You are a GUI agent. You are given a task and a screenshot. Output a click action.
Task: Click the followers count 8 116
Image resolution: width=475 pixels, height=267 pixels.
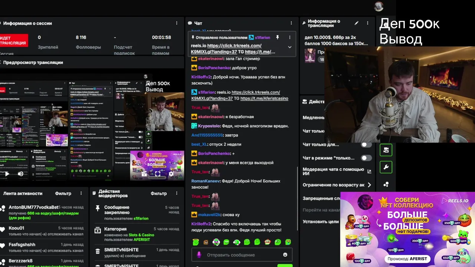tap(81, 37)
